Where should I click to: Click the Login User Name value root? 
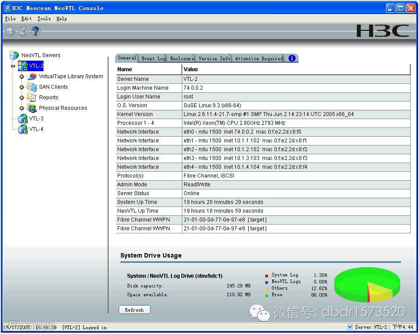[188, 97]
